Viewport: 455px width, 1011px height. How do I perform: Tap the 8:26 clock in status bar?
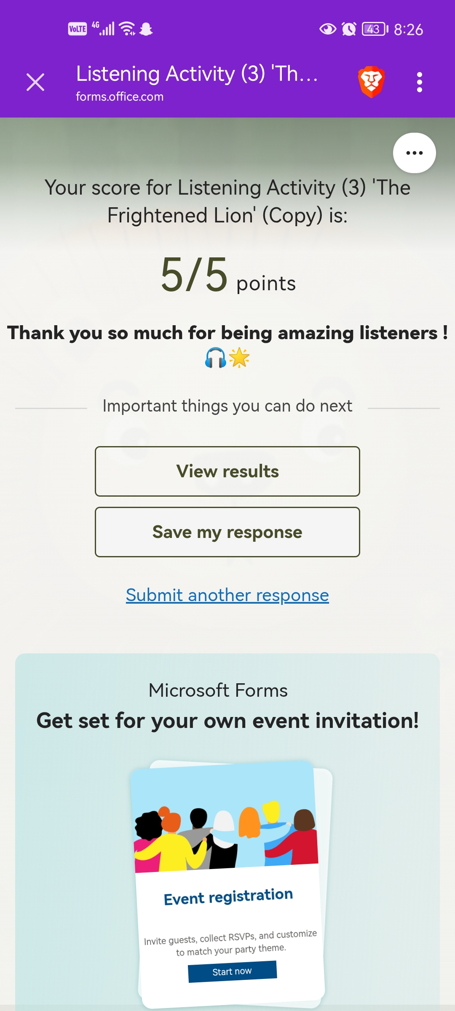coord(408,29)
